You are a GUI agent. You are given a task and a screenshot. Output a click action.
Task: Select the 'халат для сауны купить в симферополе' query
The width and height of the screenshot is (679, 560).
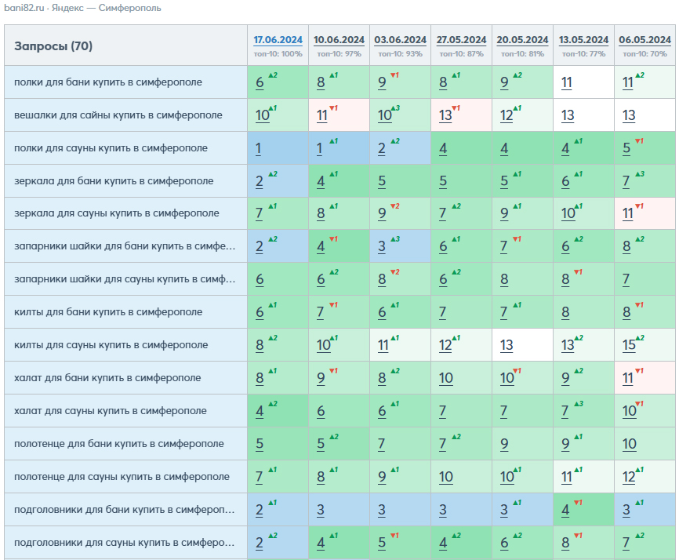111,410
